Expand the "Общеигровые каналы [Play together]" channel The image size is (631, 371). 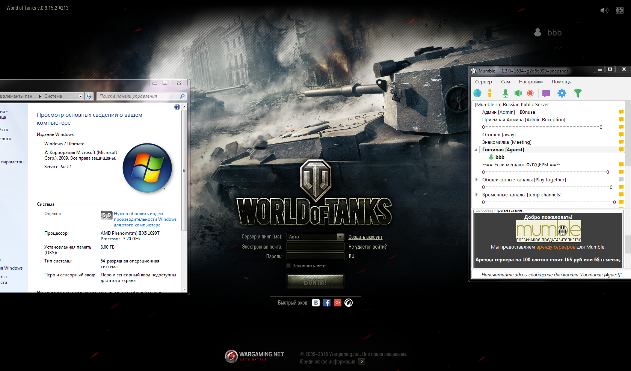pos(477,180)
